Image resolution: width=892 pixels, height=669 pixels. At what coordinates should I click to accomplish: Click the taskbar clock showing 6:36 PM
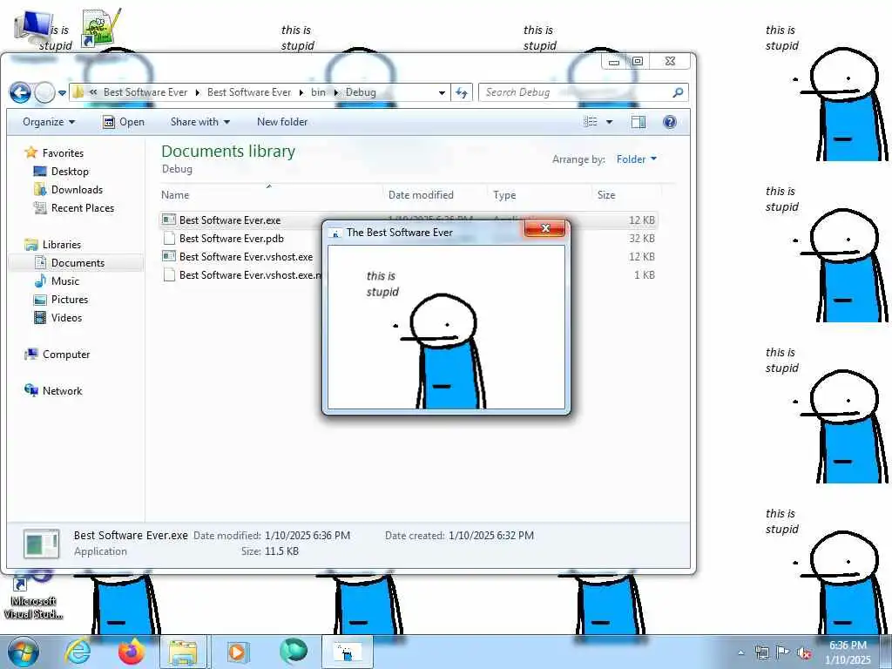pos(848,652)
